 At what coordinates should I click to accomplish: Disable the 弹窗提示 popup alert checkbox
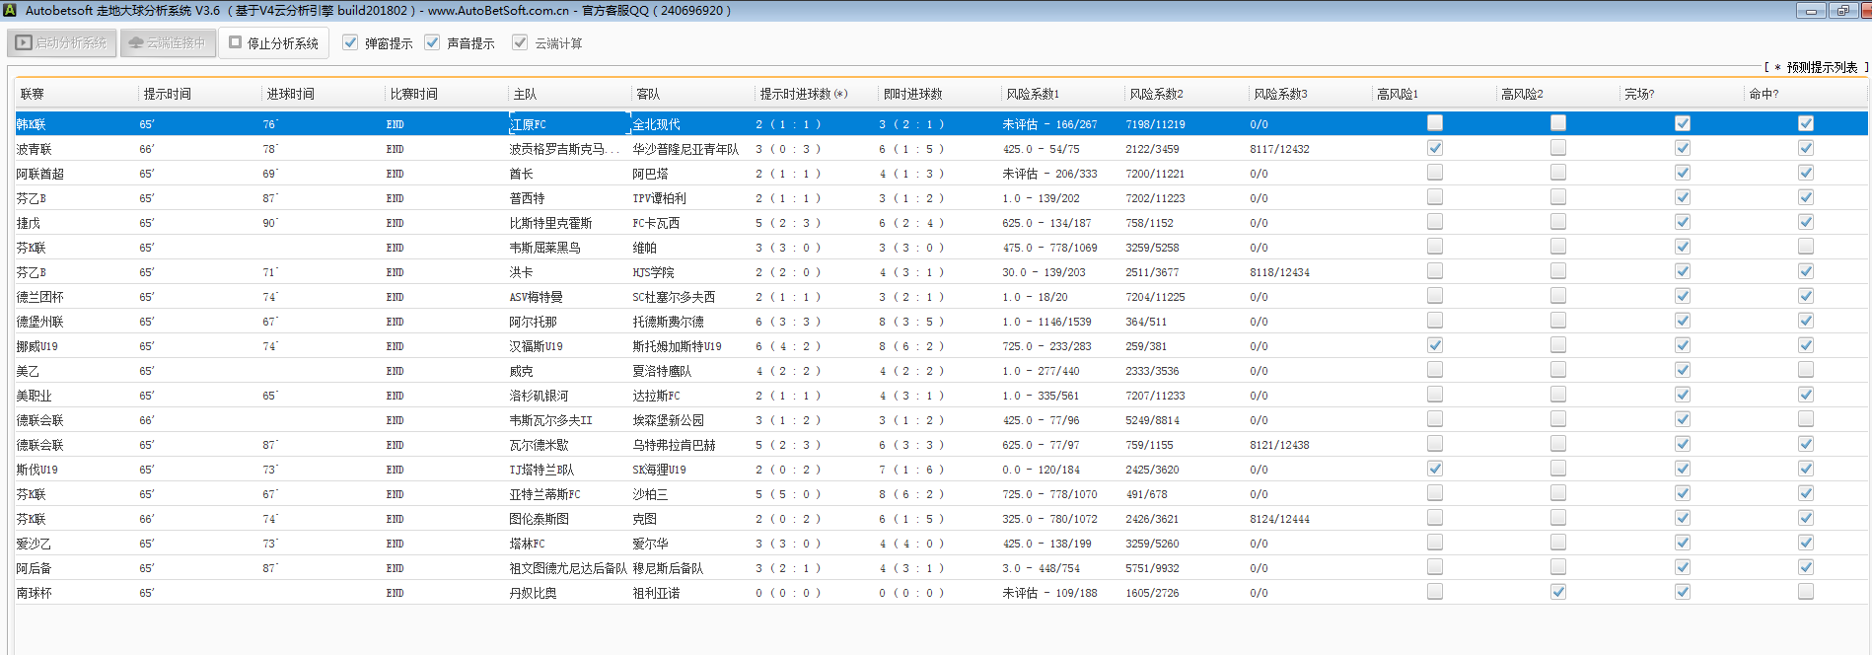tap(350, 43)
